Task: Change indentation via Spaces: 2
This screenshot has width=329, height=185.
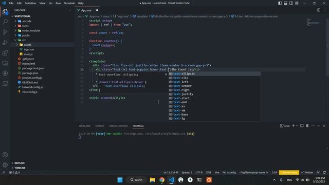Action: (x=187, y=173)
